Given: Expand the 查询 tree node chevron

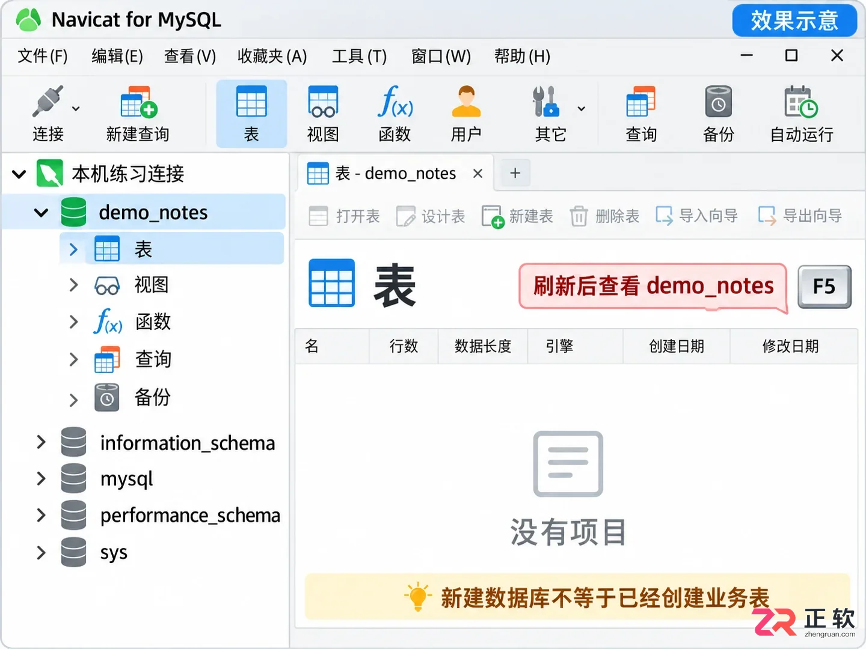Looking at the screenshot, I should pos(73,359).
